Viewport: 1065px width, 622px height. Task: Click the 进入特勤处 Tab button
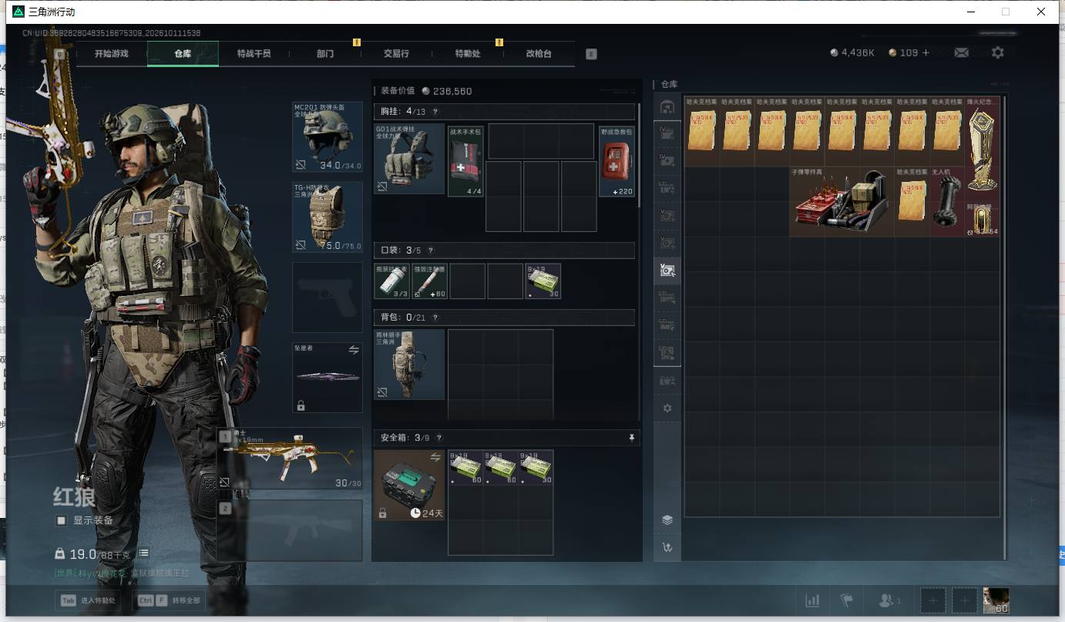coord(89,600)
